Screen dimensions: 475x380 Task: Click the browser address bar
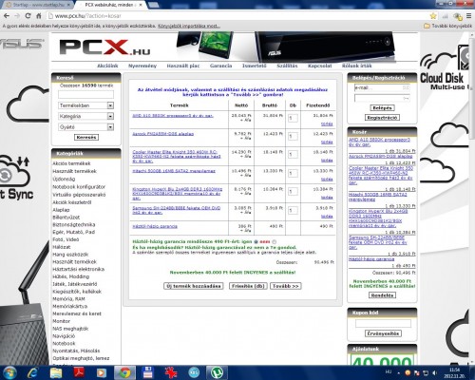tap(237, 16)
